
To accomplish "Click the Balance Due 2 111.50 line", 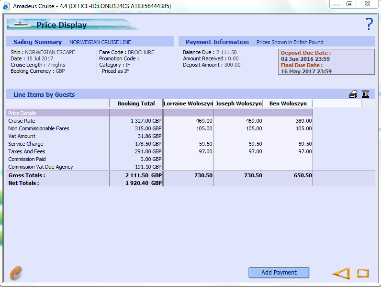I will click(x=210, y=52).
